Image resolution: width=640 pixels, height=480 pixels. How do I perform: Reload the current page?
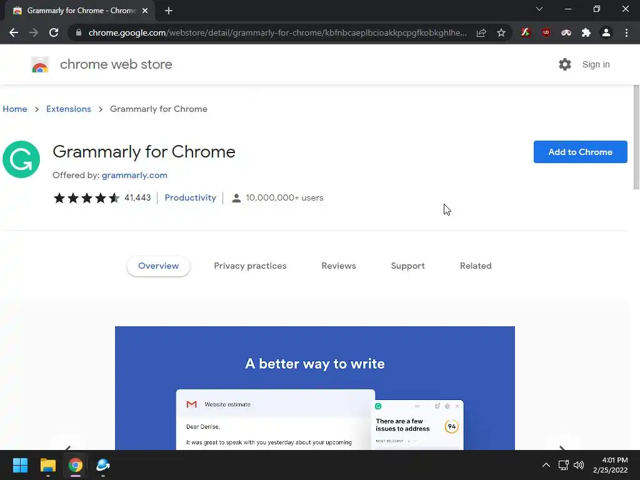[x=54, y=32]
